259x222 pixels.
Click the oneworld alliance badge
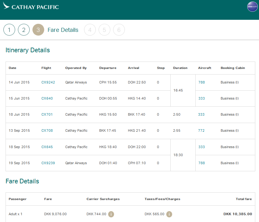[x=252, y=6]
